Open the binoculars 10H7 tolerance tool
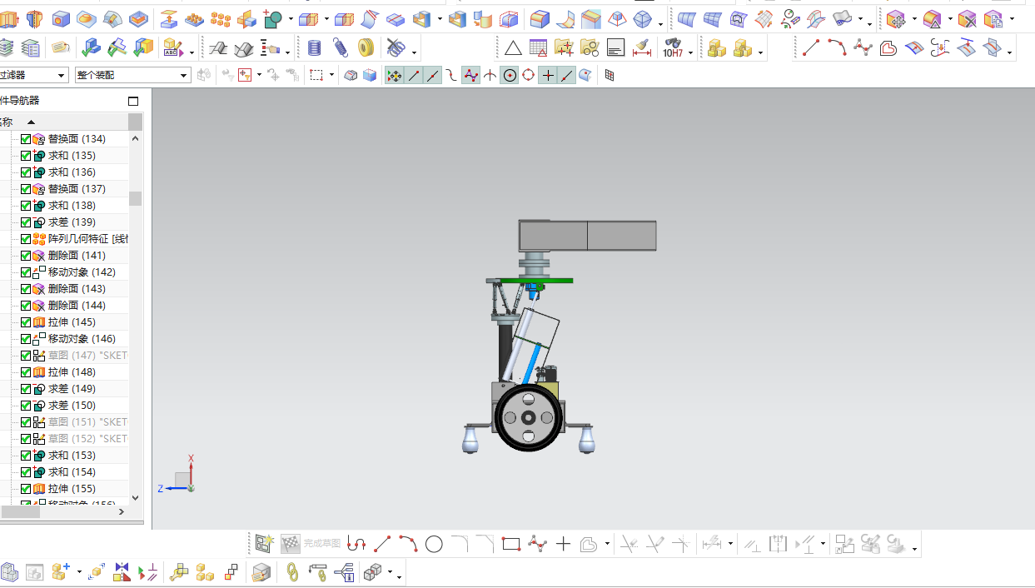Viewport: 1035px width, 588px height. coord(673,48)
